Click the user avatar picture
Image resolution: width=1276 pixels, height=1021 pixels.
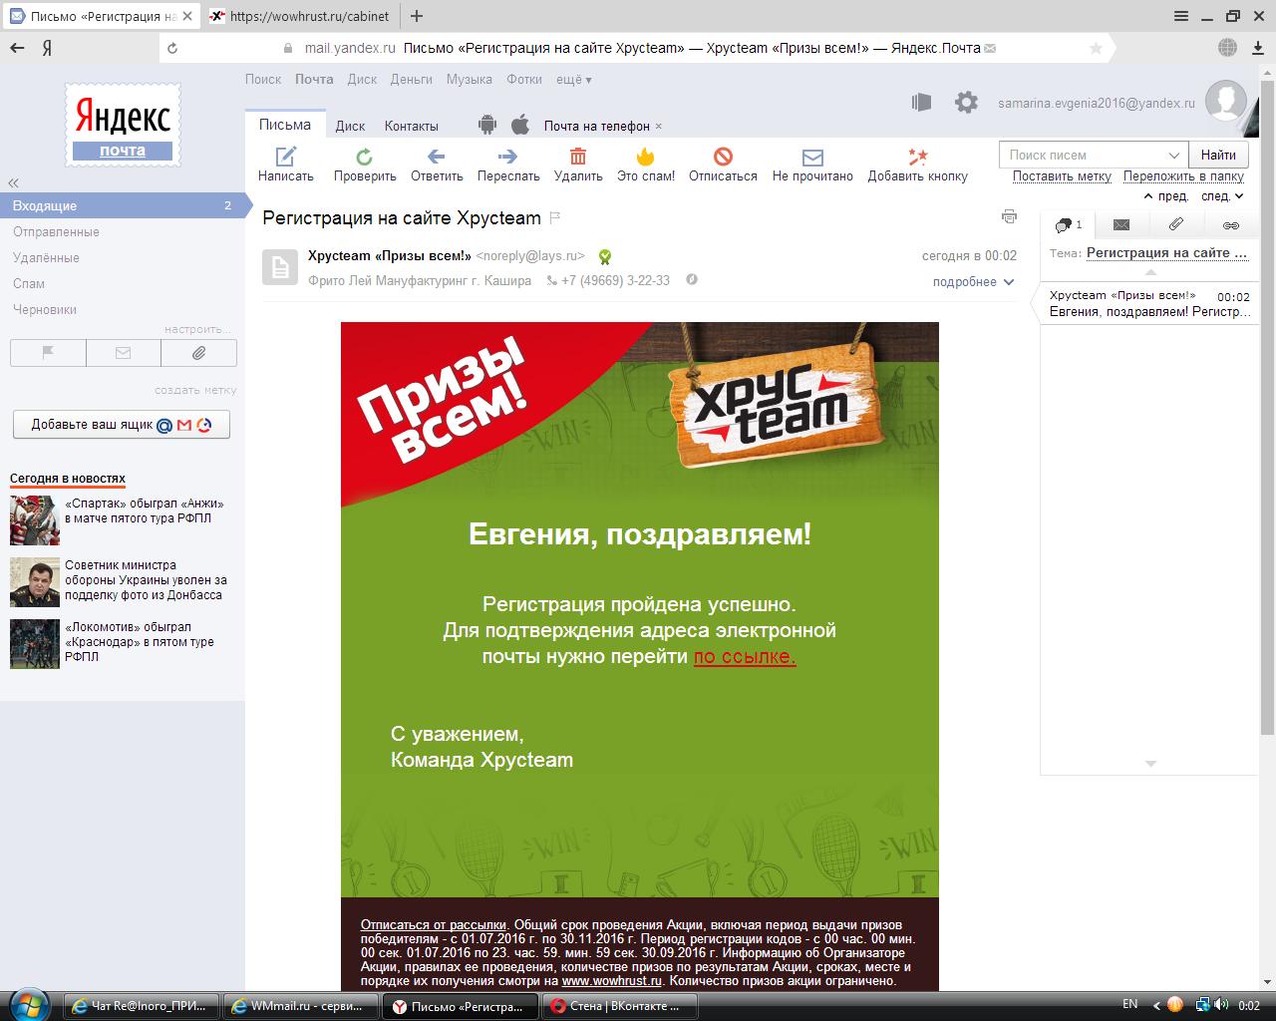[1226, 102]
